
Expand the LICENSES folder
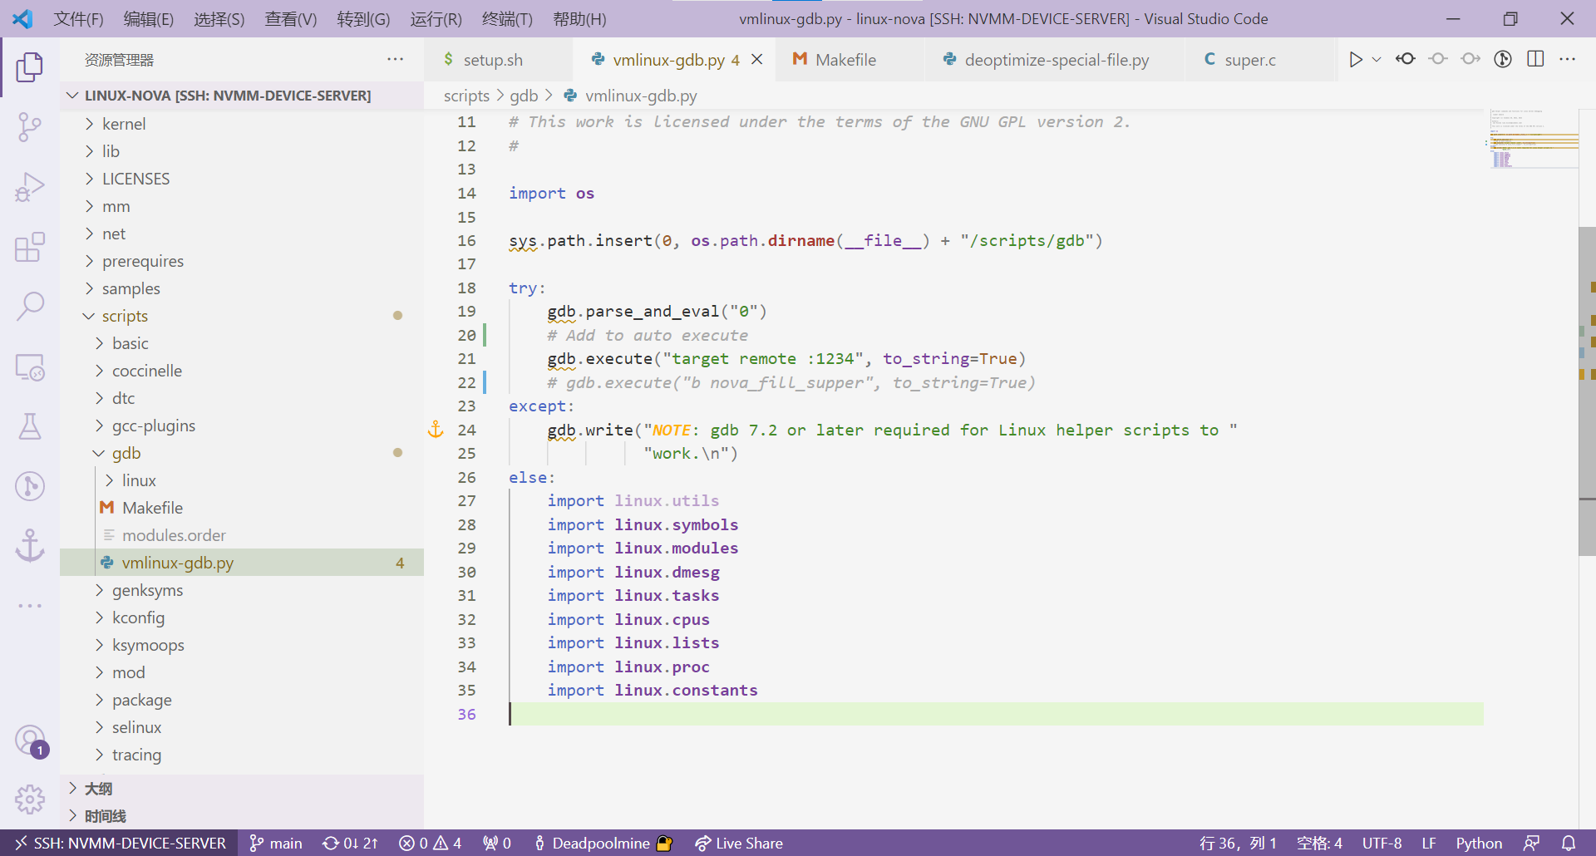tap(242, 179)
